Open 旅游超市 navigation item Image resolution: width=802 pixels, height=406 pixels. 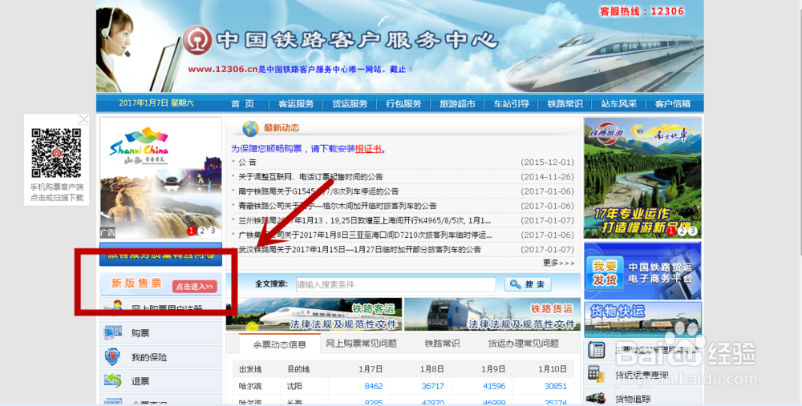coord(457,103)
